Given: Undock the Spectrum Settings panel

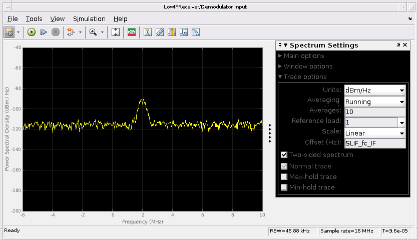Looking at the screenshot, I should (x=398, y=45).
